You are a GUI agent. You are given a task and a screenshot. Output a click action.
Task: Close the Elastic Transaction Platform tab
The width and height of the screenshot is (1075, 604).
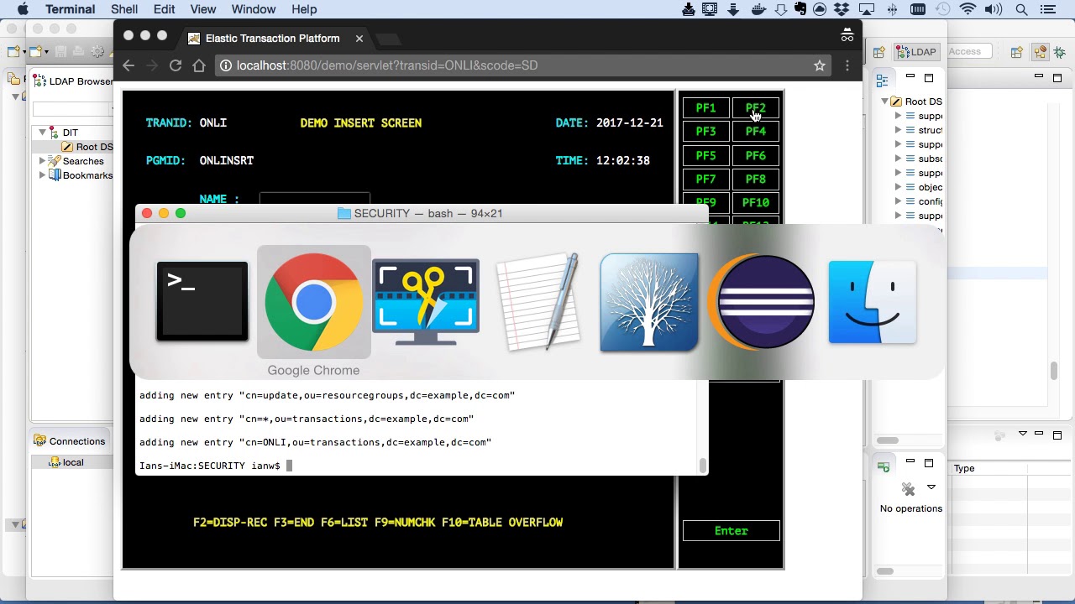(359, 39)
